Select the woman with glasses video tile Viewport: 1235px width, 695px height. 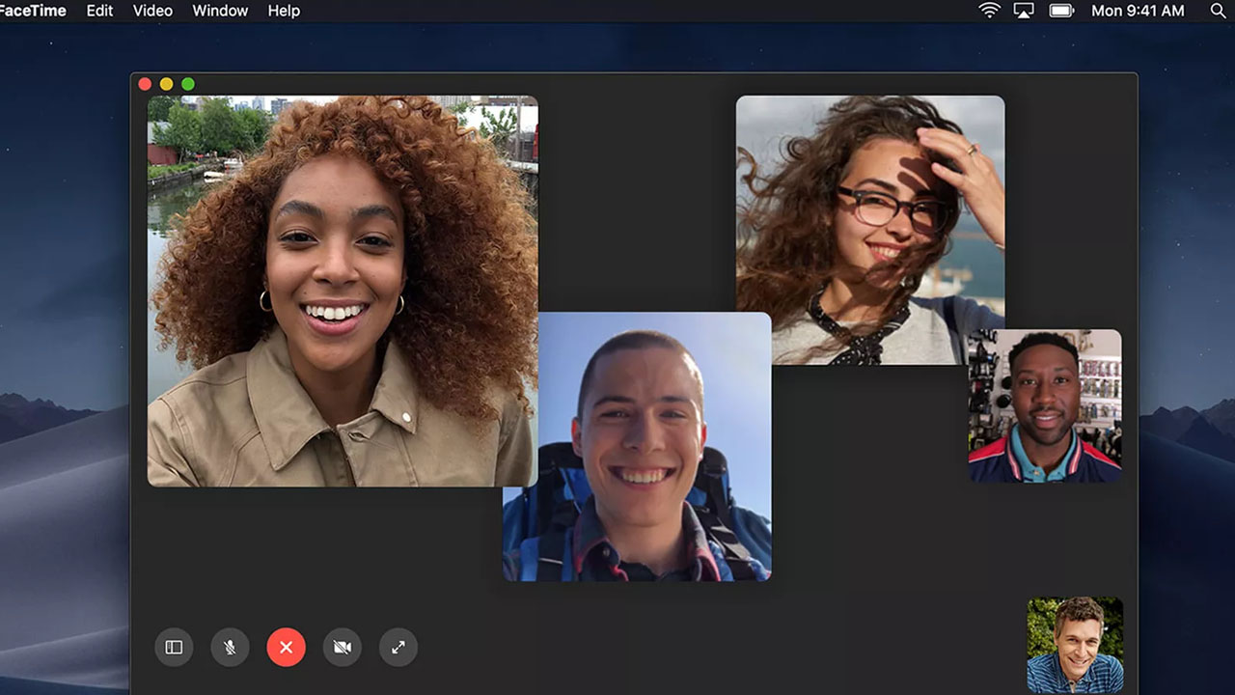point(870,230)
